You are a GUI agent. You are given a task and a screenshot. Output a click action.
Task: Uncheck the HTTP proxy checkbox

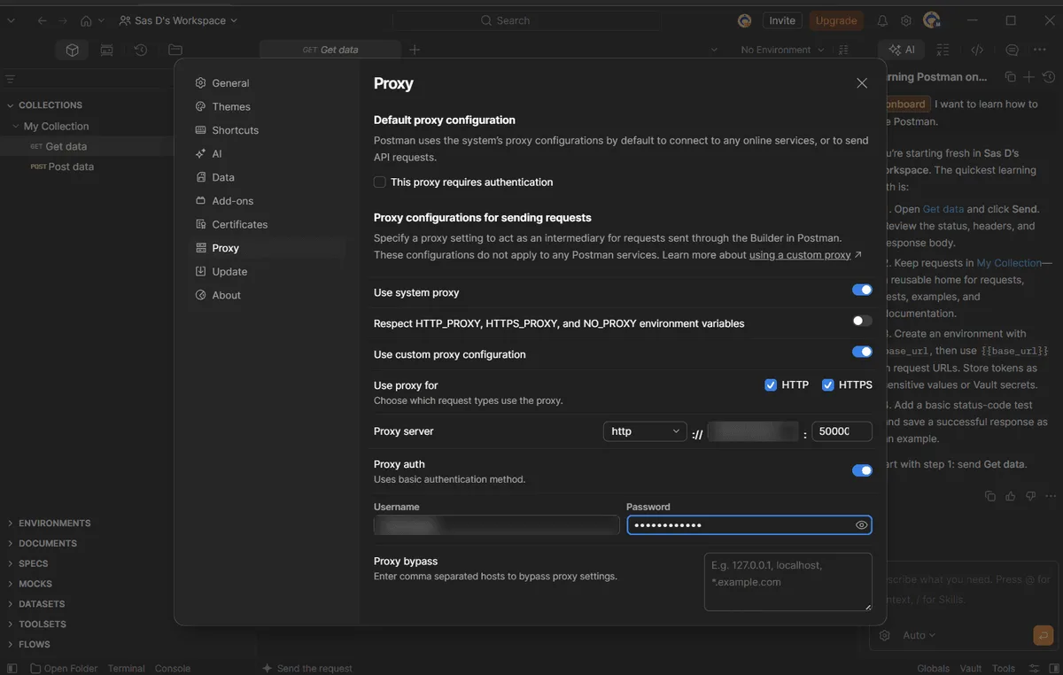[x=771, y=384]
